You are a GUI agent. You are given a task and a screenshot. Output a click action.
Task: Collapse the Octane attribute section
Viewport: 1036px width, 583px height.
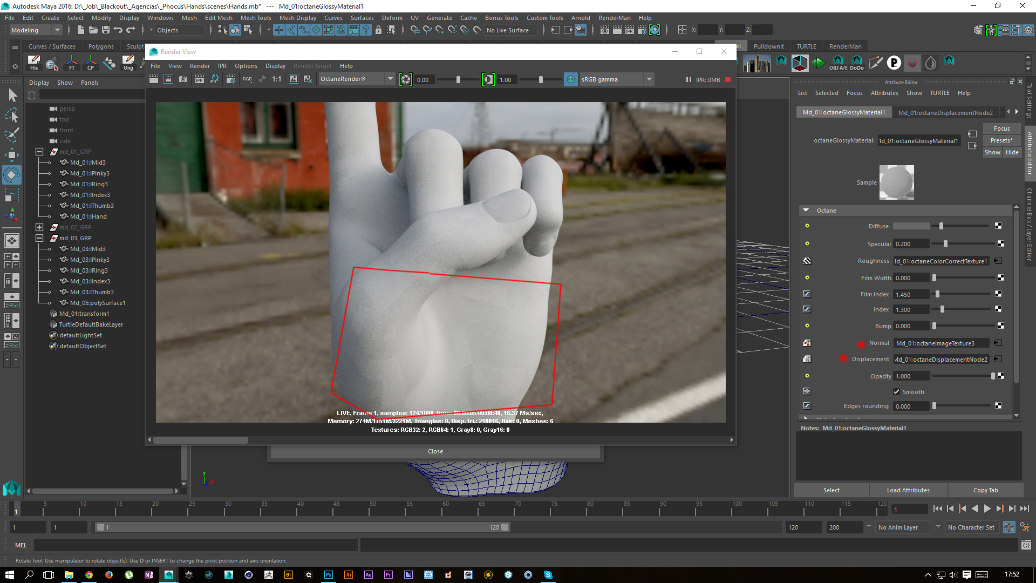click(806, 211)
